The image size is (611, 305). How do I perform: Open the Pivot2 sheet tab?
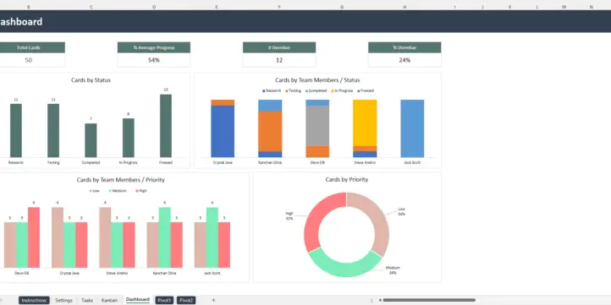tap(186, 300)
